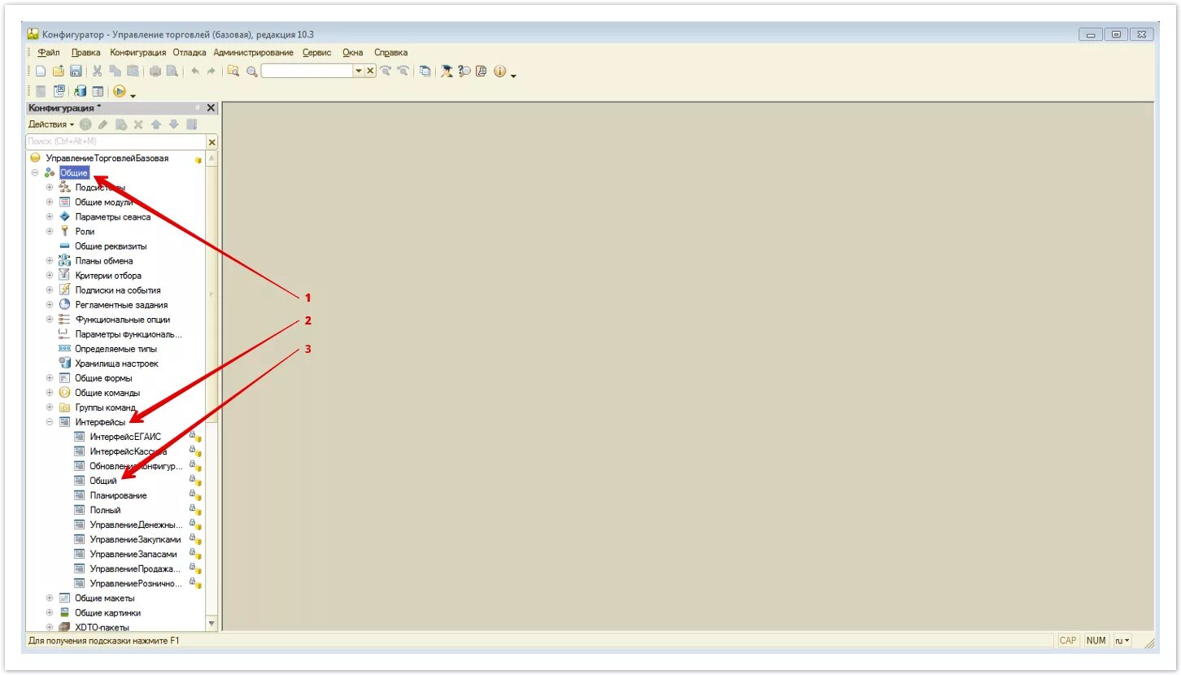Open the Конфигурация menu
Screen dimensions: 1181x675
pos(138,53)
